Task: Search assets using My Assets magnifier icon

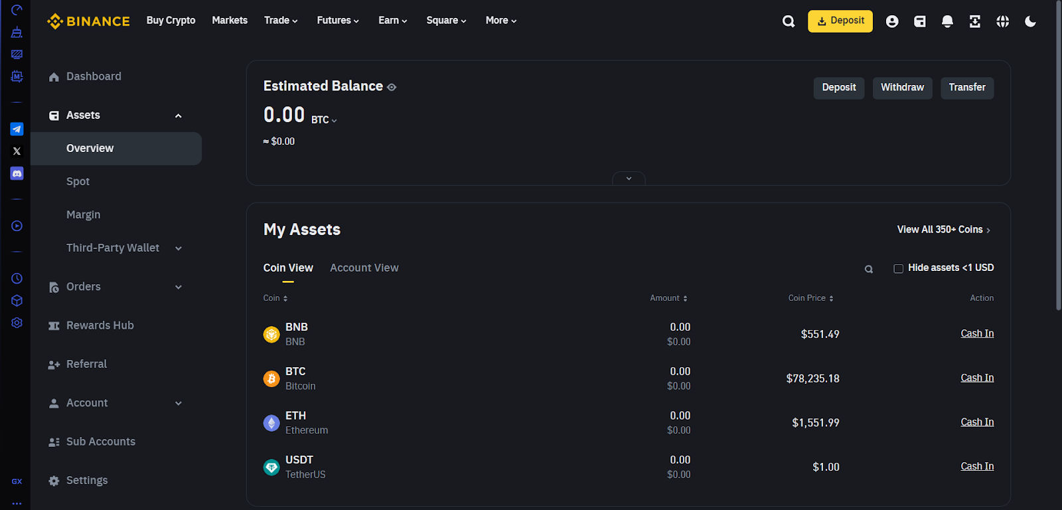Action: click(869, 269)
